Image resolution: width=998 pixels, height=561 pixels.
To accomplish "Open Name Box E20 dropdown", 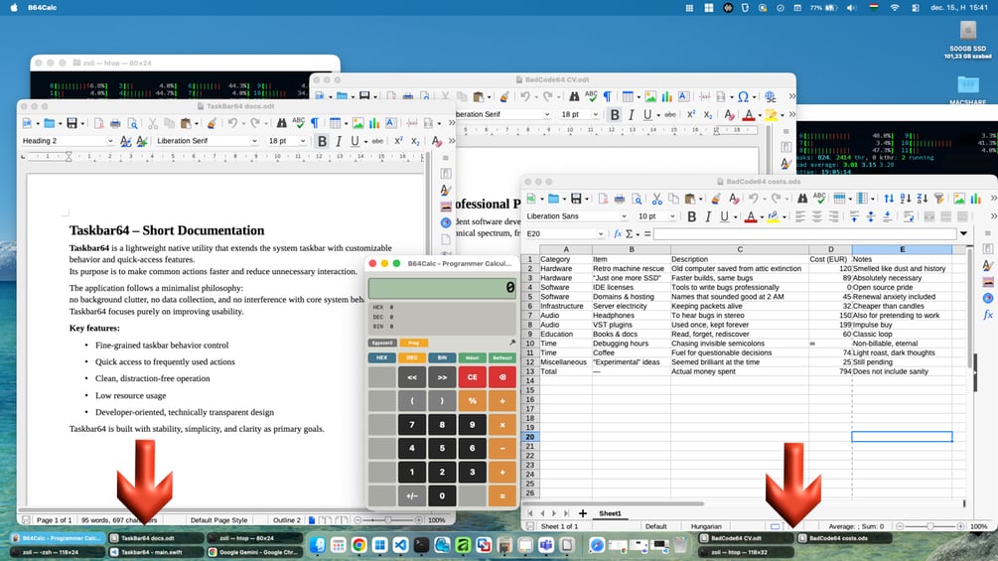I will tap(600, 233).
